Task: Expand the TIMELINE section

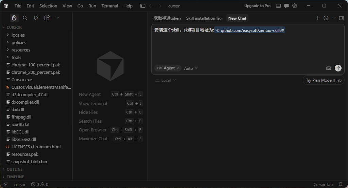Action: [x=36, y=177]
